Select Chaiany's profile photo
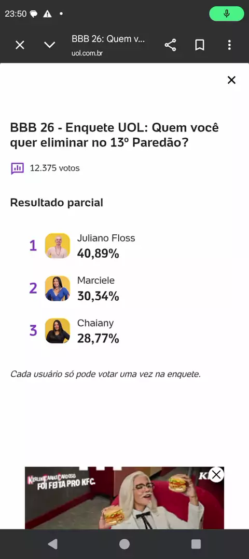249x559 pixels. click(58, 330)
